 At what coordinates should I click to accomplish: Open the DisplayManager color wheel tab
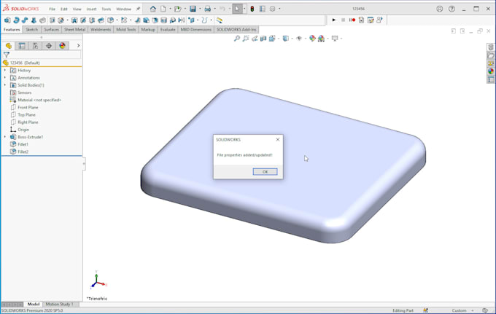pyautogui.click(x=62, y=46)
